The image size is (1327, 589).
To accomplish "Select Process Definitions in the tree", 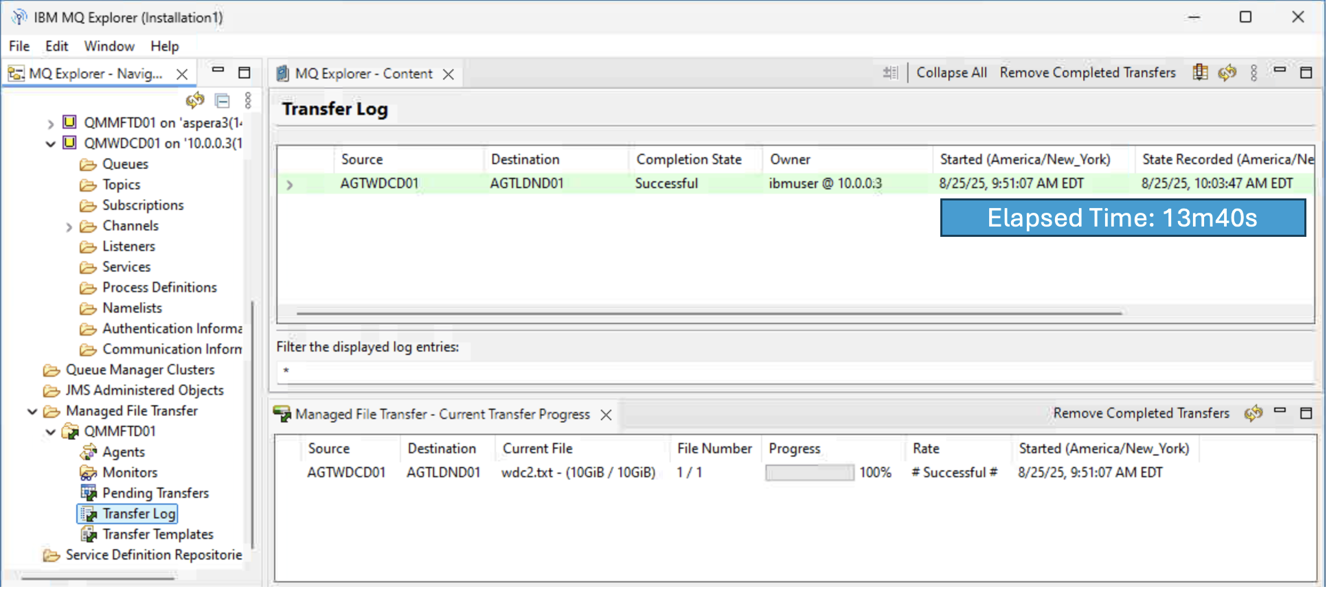I will click(x=159, y=287).
